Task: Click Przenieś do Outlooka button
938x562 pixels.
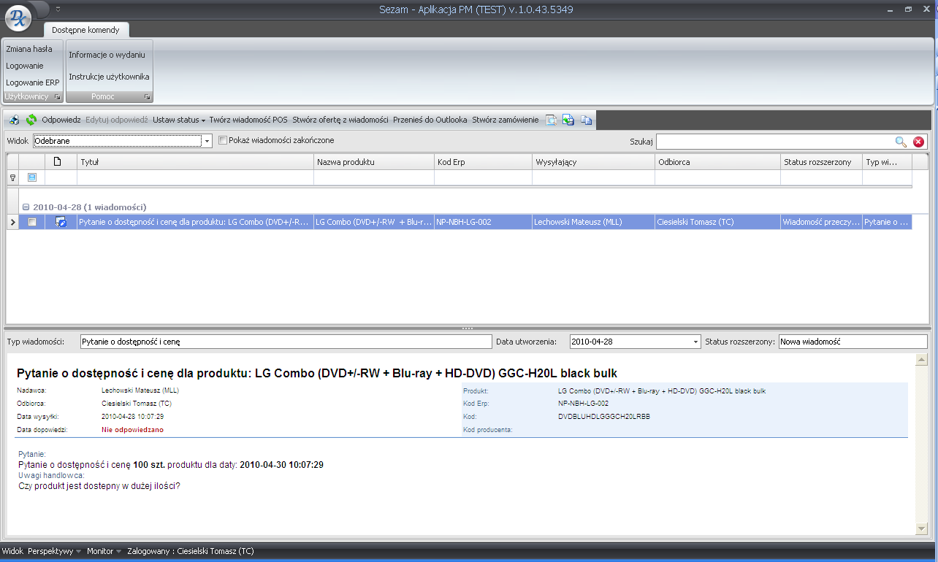Action: pyautogui.click(x=430, y=120)
